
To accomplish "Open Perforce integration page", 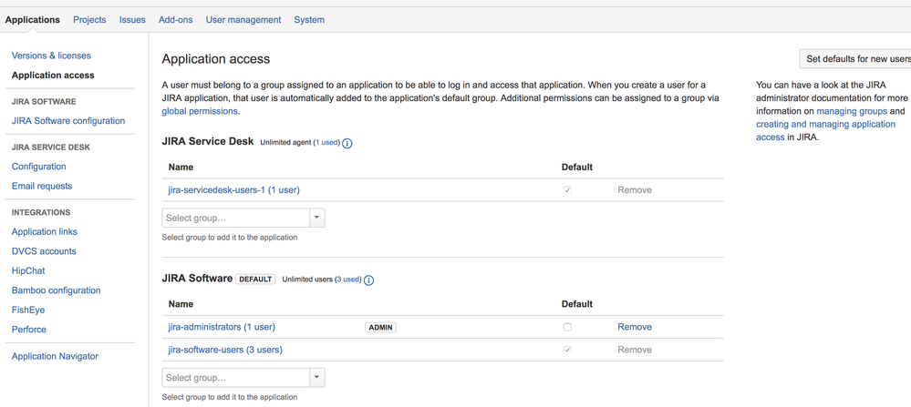I will pos(29,330).
